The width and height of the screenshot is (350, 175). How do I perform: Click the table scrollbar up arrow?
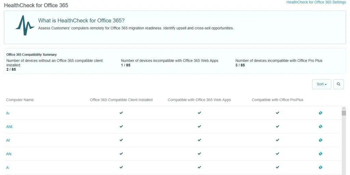pos(344,108)
